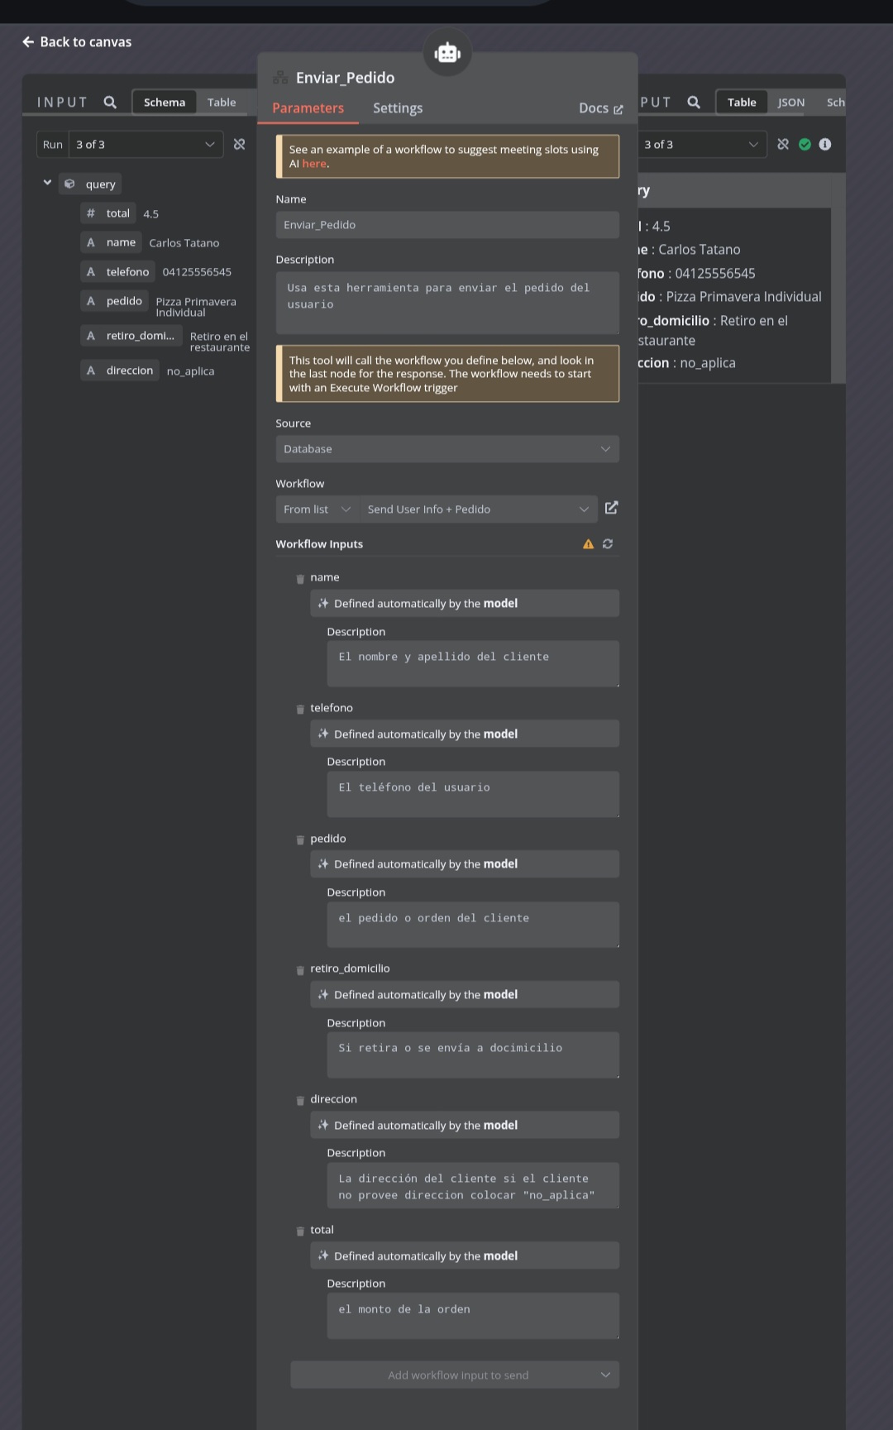Delete the direccion workflow input
Screen dimensions: 893x1430
pyautogui.click(x=300, y=1101)
